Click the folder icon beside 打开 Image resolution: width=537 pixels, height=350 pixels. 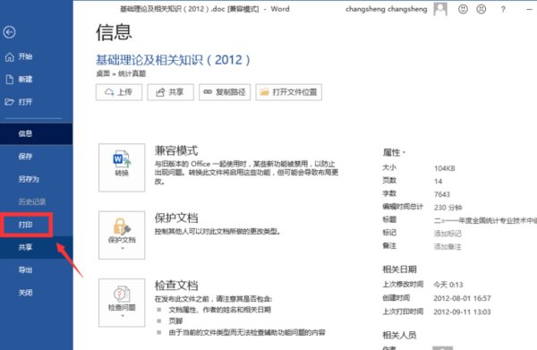click(x=10, y=102)
